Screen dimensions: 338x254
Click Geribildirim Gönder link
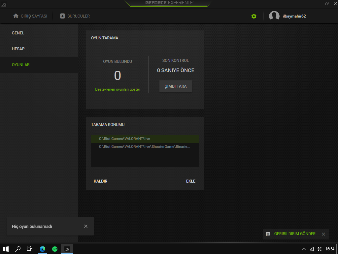pos(295,234)
